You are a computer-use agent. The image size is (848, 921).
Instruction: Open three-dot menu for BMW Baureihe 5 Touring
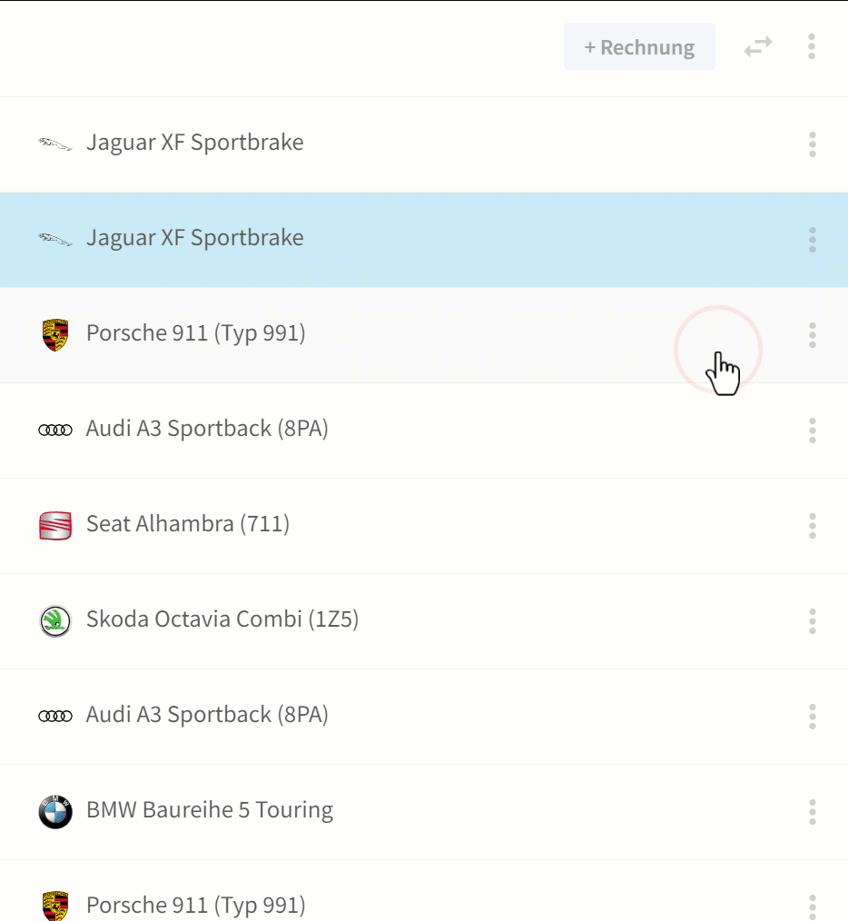click(813, 812)
